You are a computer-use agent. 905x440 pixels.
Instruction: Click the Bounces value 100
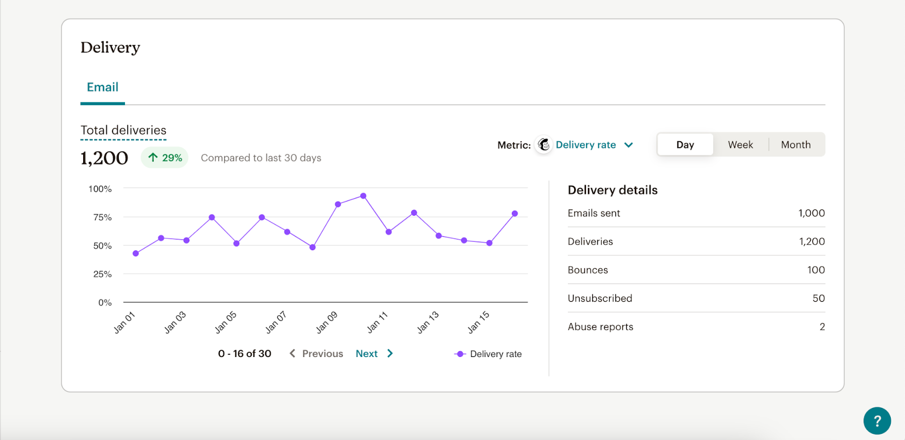[x=816, y=270]
